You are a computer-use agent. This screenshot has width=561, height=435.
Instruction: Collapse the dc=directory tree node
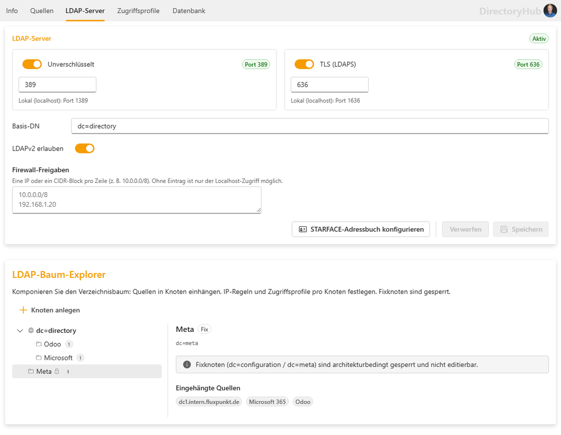[20, 330]
